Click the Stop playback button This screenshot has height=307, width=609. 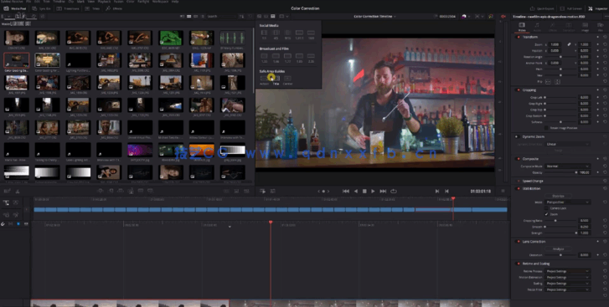(364, 191)
